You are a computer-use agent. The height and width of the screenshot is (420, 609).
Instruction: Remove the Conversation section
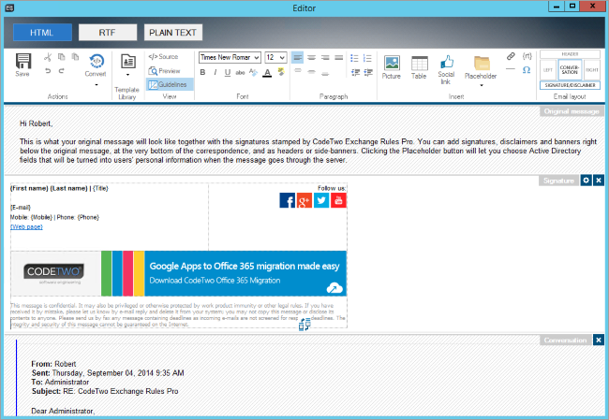tap(599, 340)
